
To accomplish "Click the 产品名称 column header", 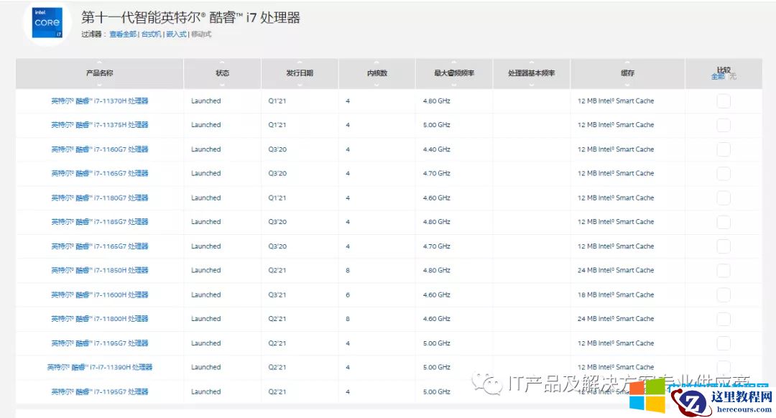I will click(x=99, y=73).
